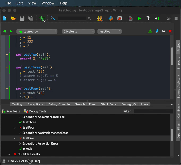This screenshot has height=165, width=181.
Task: Expand the Exception: NotImplementedError row
Action: (20, 133)
